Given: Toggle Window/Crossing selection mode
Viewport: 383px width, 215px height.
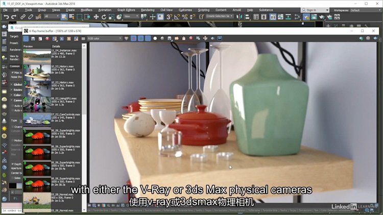Looking at the screenshot, I should (87, 17).
